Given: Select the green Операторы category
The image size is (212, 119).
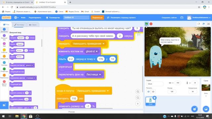Looking at the screenshot, I should [x=4, y=70].
